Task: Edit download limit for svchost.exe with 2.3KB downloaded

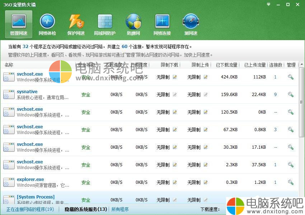Action: tap(175, 165)
